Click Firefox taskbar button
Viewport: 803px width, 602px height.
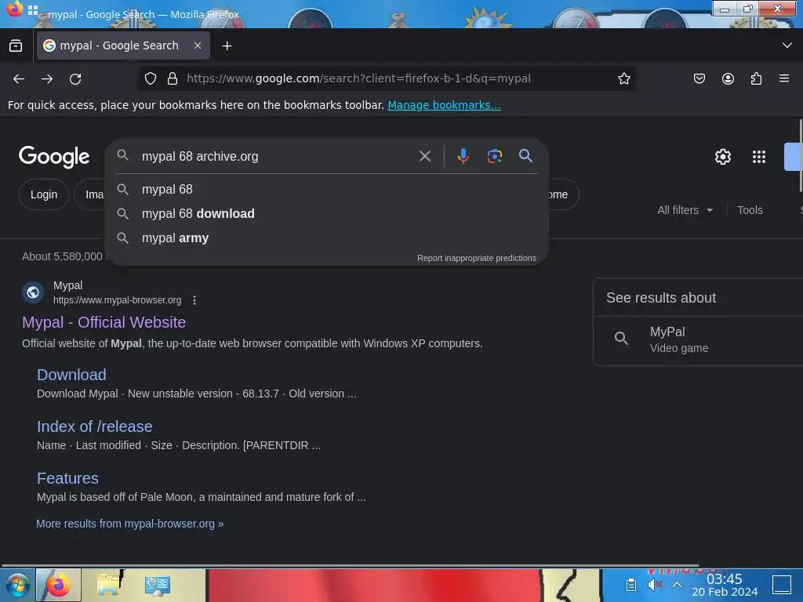click(58, 585)
